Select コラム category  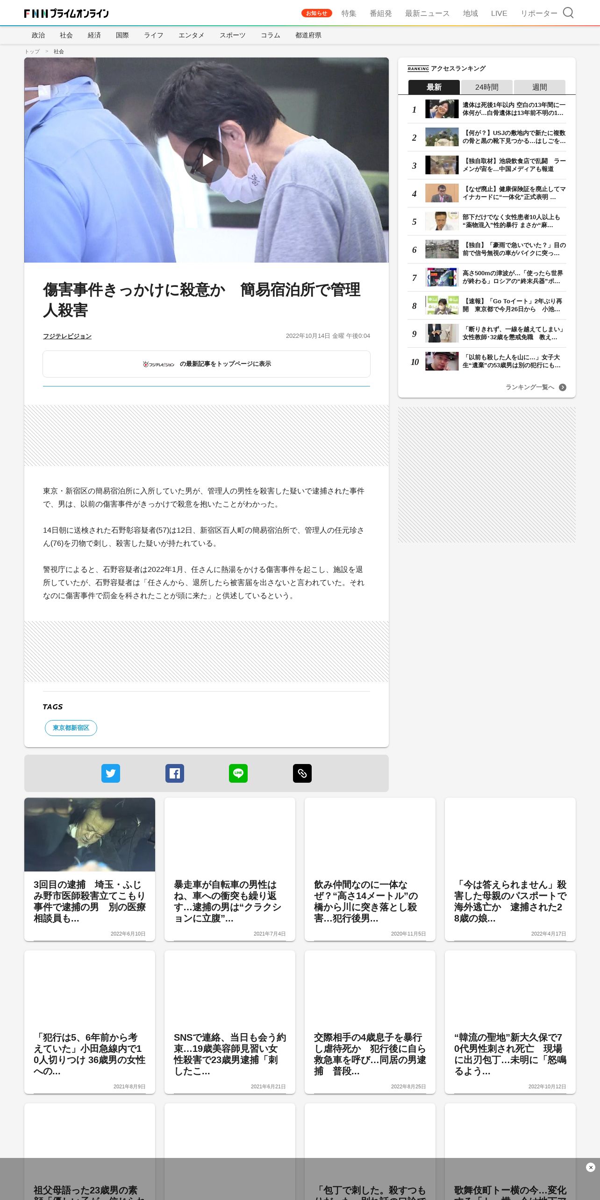271,35
